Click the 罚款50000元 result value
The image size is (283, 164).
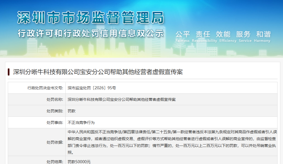pyautogui.click(x=79, y=162)
